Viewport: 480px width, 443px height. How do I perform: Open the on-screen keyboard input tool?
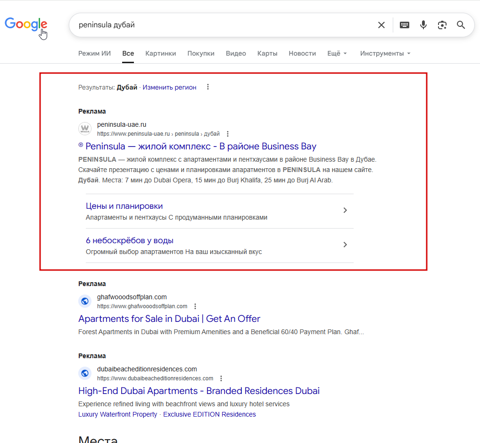(x=405, y=25)
